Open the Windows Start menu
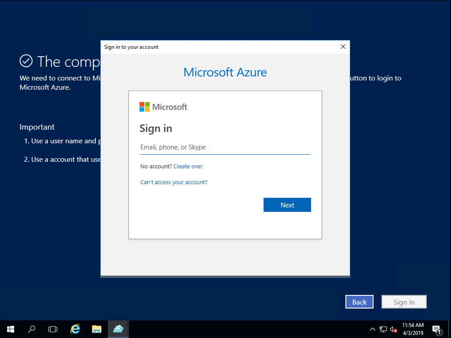This screenshot has width=451, height=338. point(10,329)
